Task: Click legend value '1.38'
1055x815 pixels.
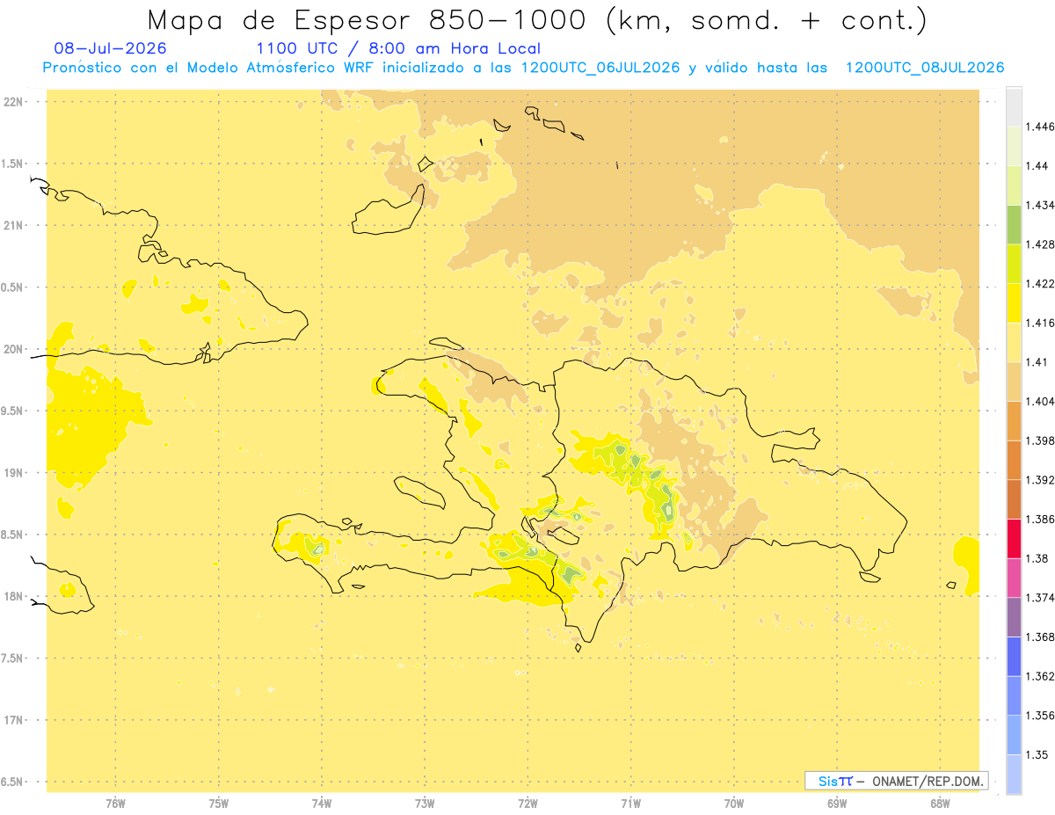Action: (x=1036, y=558)
